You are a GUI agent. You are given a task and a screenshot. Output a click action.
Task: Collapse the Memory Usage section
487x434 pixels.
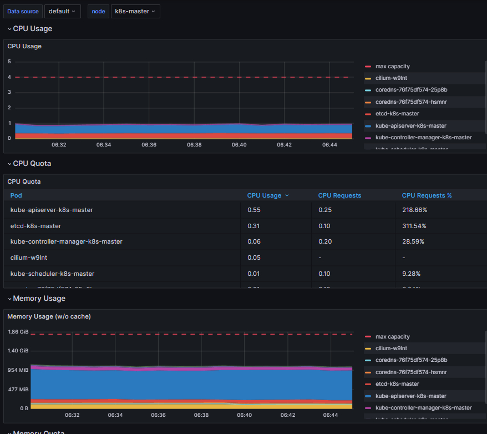(x=37, y=298)
